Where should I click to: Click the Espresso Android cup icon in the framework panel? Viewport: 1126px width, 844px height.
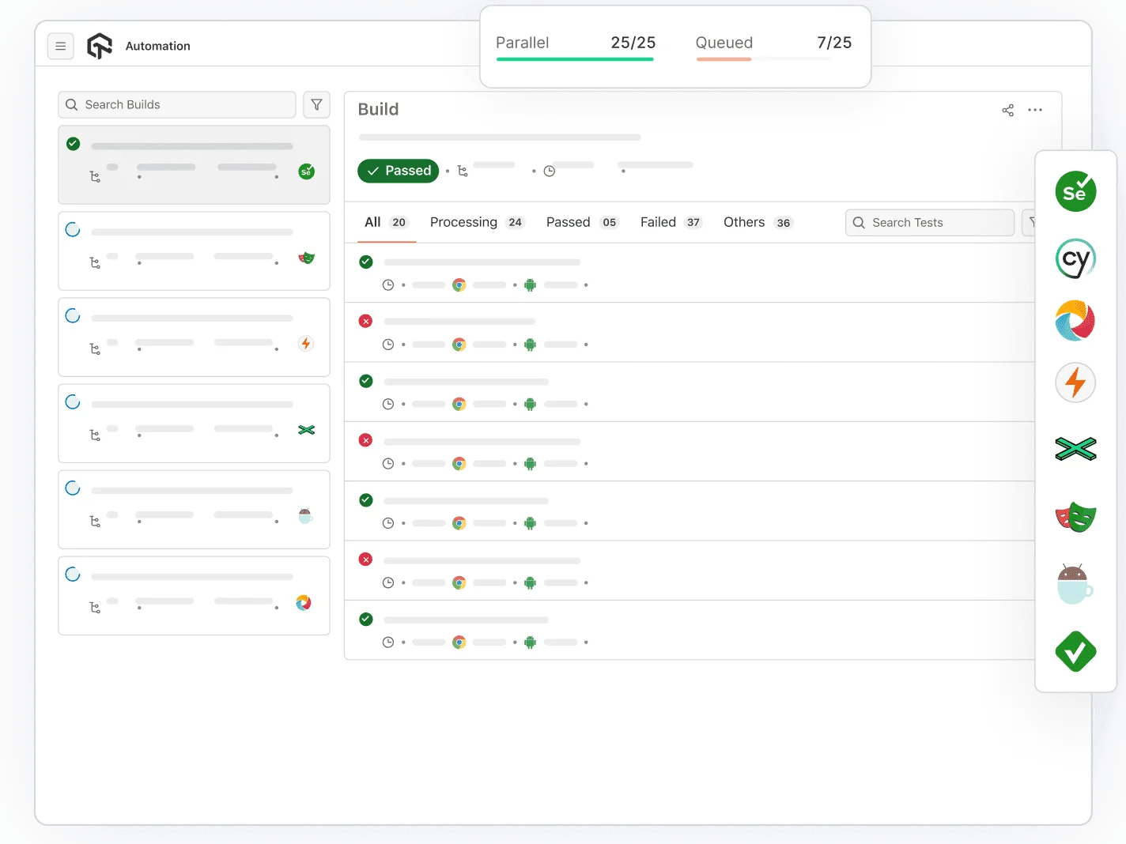1075,585
